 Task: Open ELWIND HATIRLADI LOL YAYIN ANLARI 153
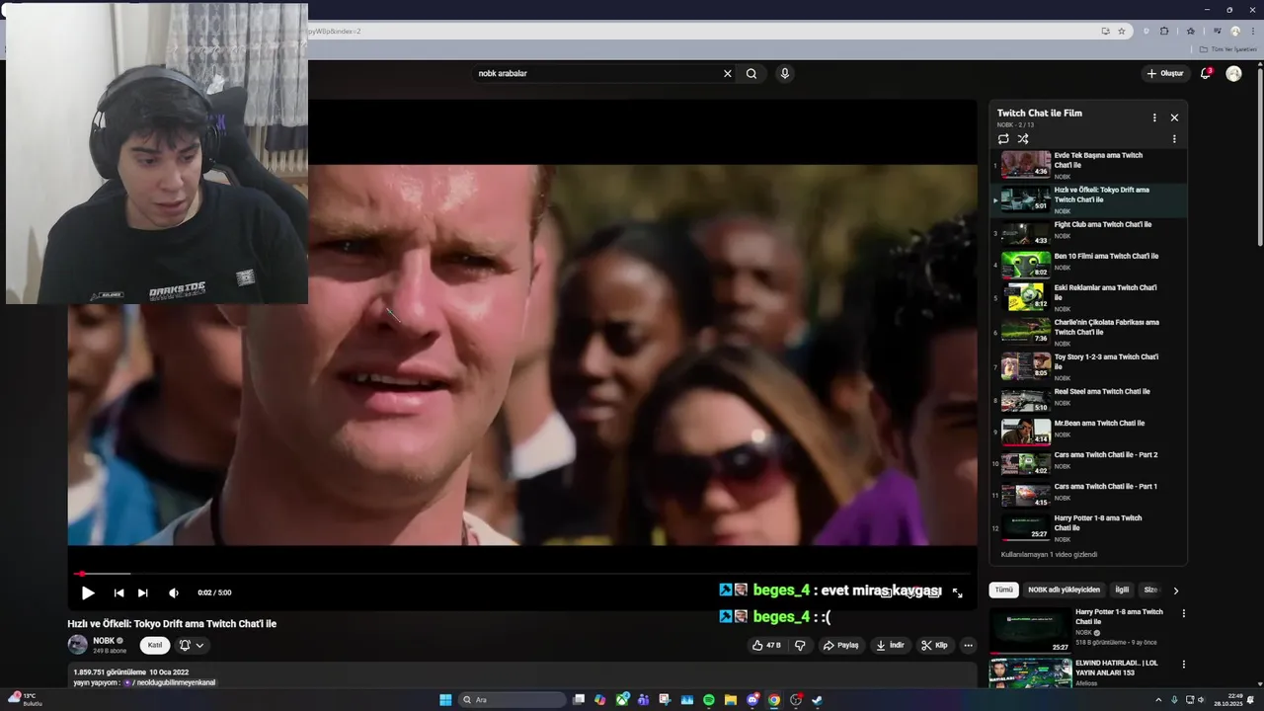[1117, 668]
